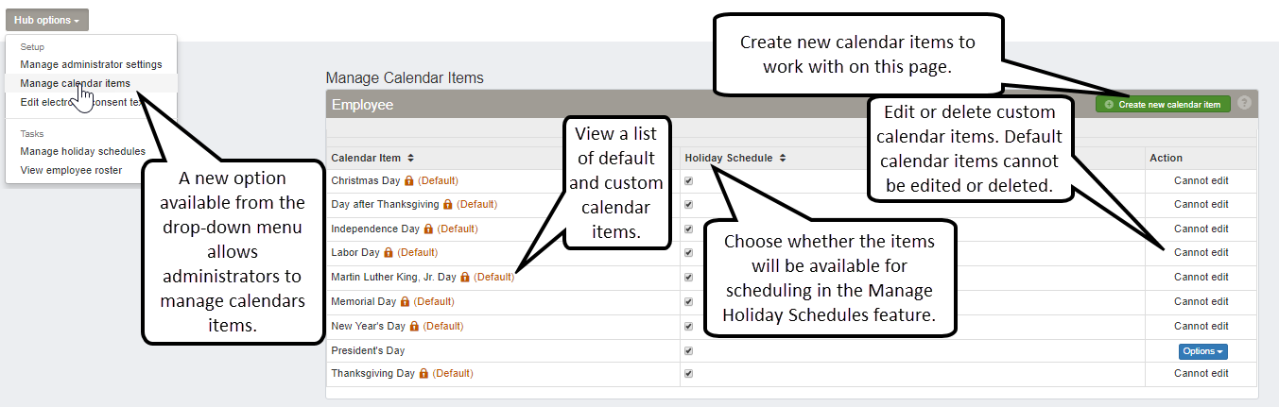Click the lock icon beside Memorial Day
The height and width of the screenshot is (407, 1279).
click(406, 302)
